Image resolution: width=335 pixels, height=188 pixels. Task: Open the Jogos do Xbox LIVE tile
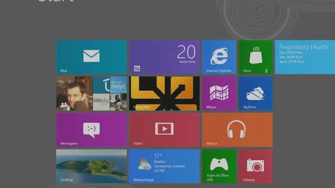[x=219, y=166]
